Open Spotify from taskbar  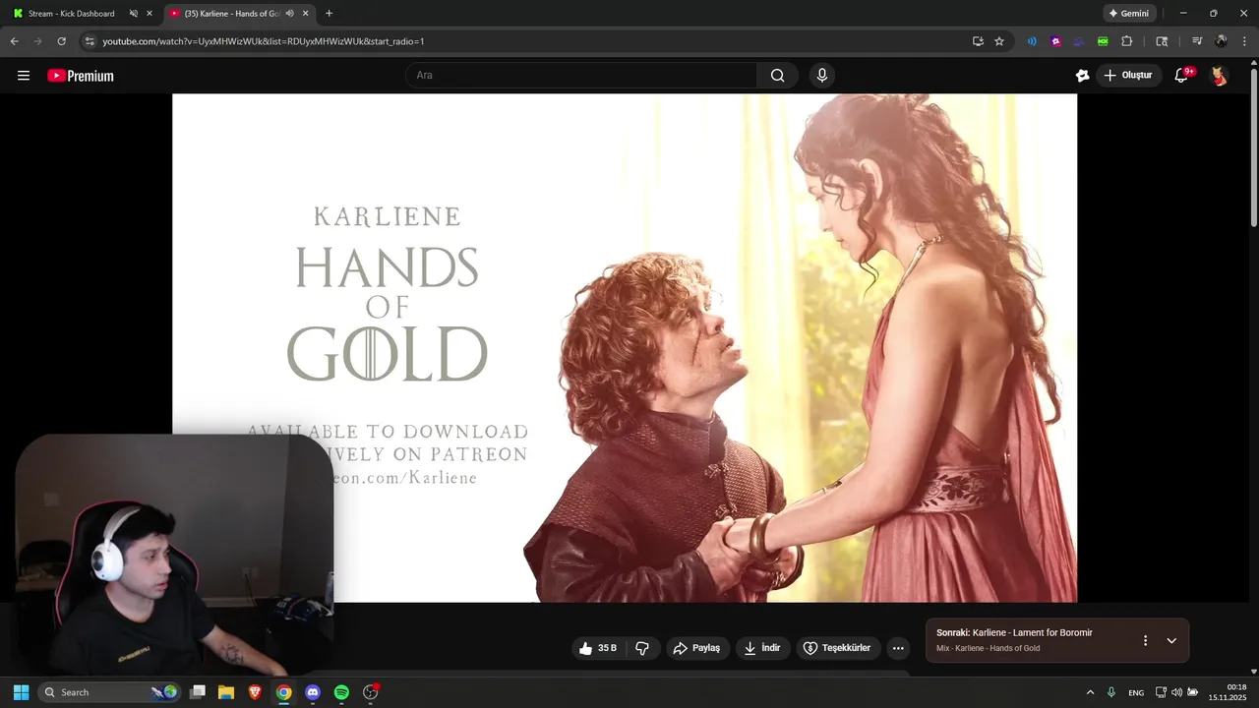point(341,692)
